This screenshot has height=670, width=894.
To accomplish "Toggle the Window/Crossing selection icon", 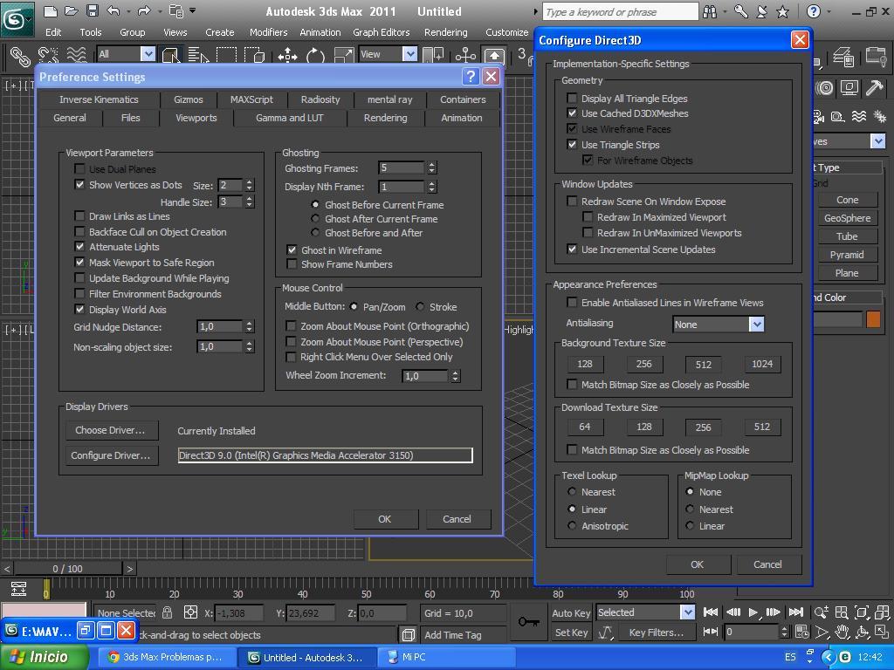I will click(254, 55).
